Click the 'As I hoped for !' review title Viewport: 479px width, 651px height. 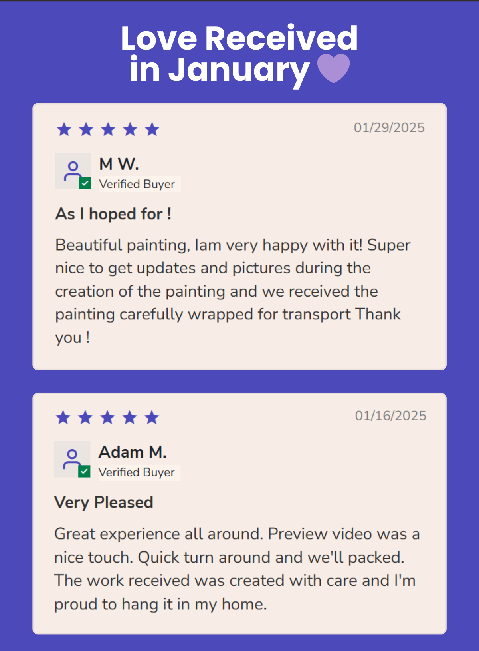113,214
